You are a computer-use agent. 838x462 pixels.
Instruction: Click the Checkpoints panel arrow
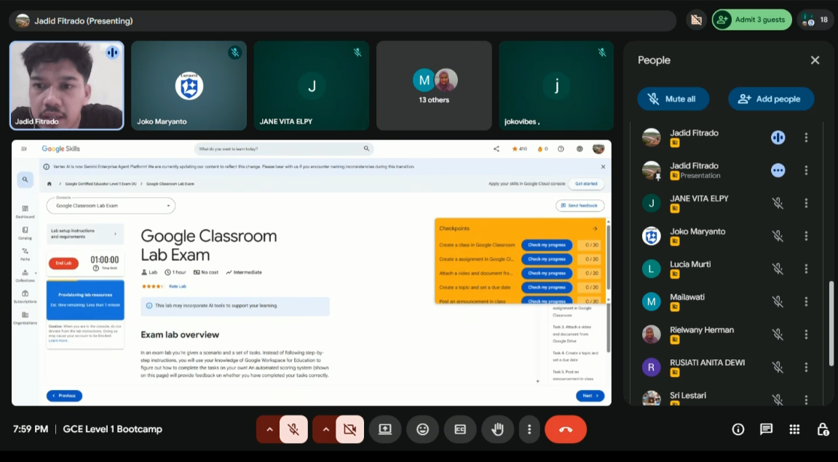(x=595, y=228)
